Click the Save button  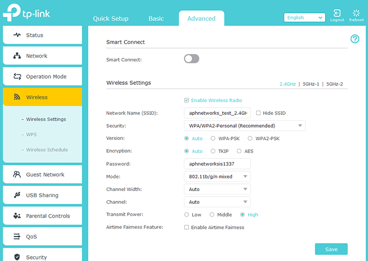(331, 249)
